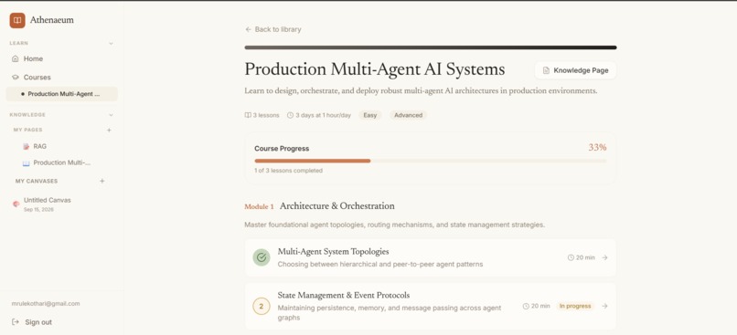The height and width of the screenshot is (335, 737).
Task: Click the Production Multi-Agent AI Systems title
Action: (x=375, y=69)
